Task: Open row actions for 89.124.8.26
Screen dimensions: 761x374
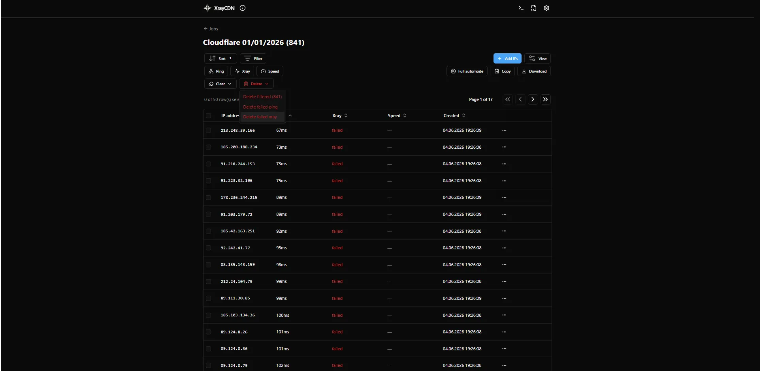Action: [x=504, y=332]
